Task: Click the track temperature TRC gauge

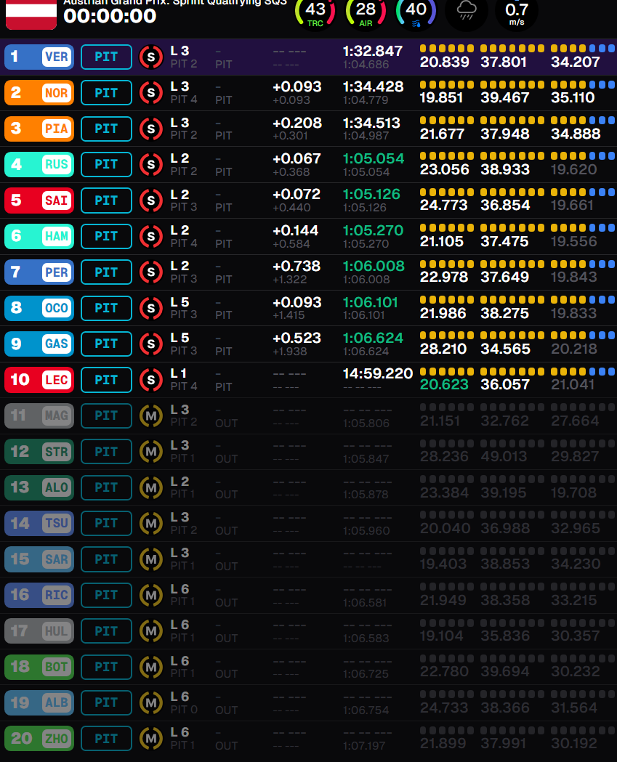Action: 315,12
